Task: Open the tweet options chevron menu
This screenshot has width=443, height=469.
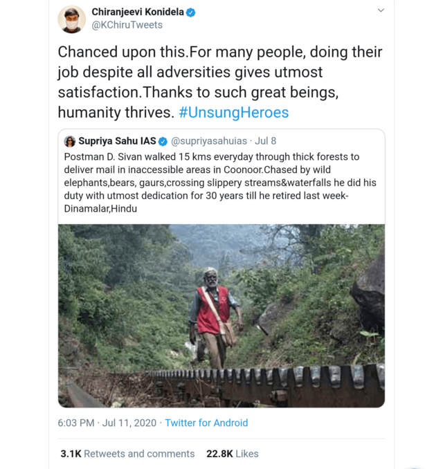Action: [x=380, y=12]
